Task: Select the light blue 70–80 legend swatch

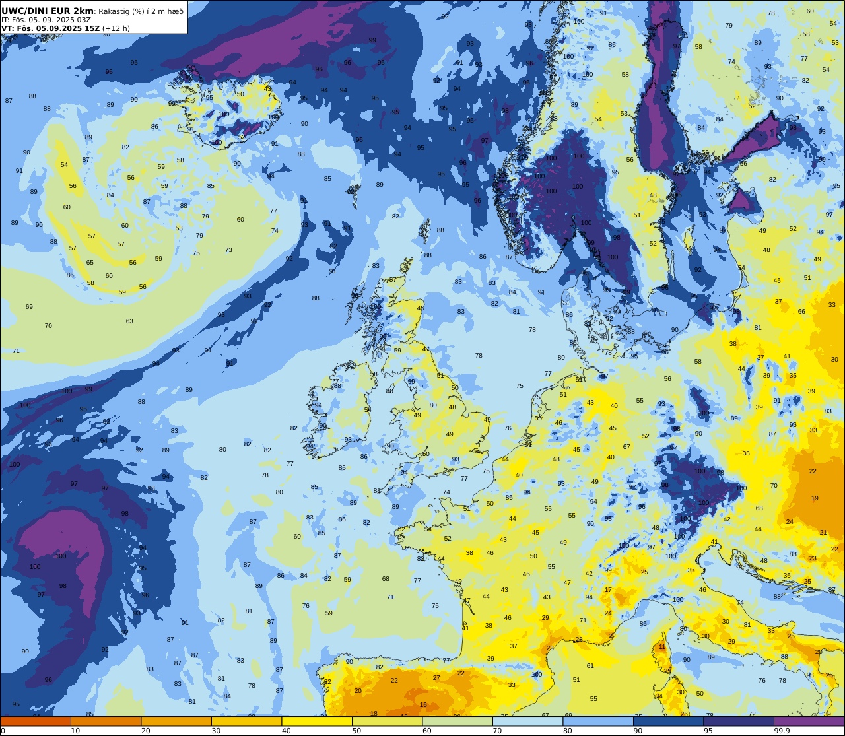Action: click(x=527, y=721)
